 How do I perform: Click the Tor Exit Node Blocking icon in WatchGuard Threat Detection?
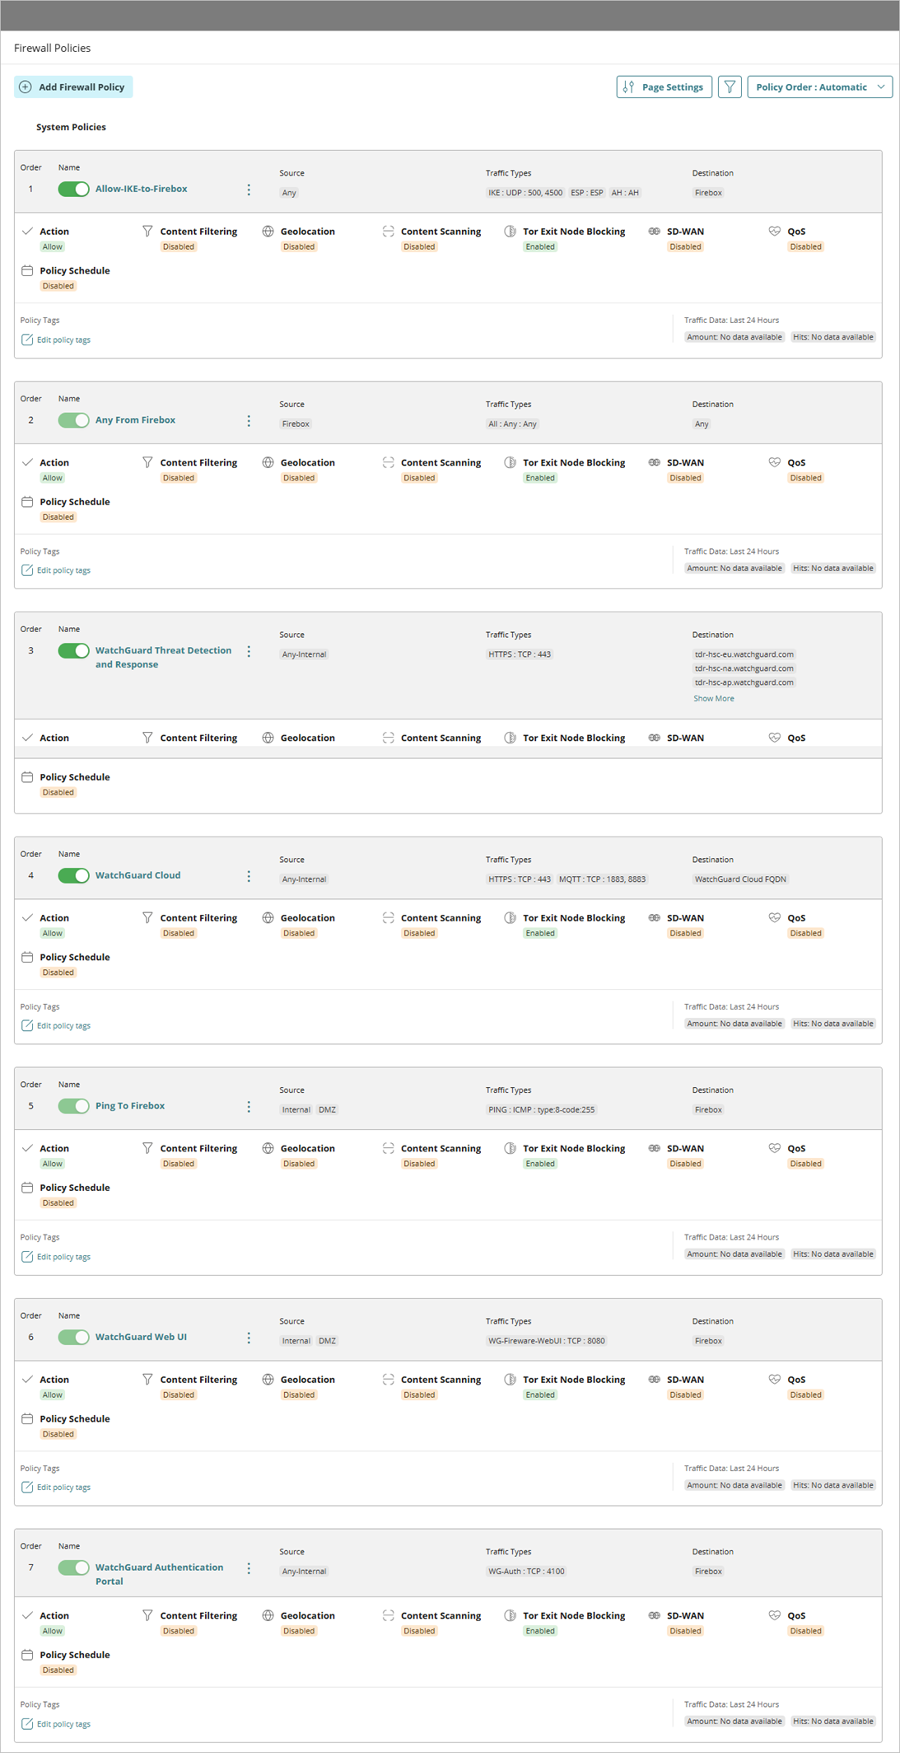510,738
